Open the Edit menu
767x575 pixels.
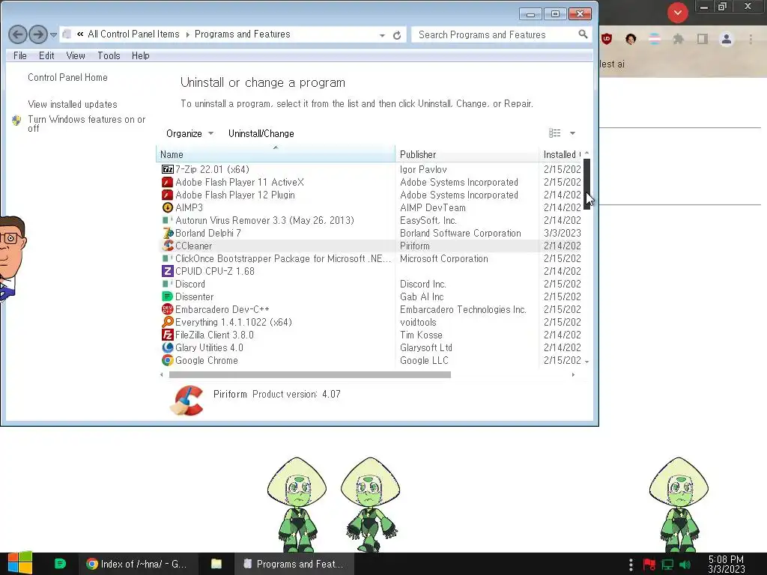point(46,55)
